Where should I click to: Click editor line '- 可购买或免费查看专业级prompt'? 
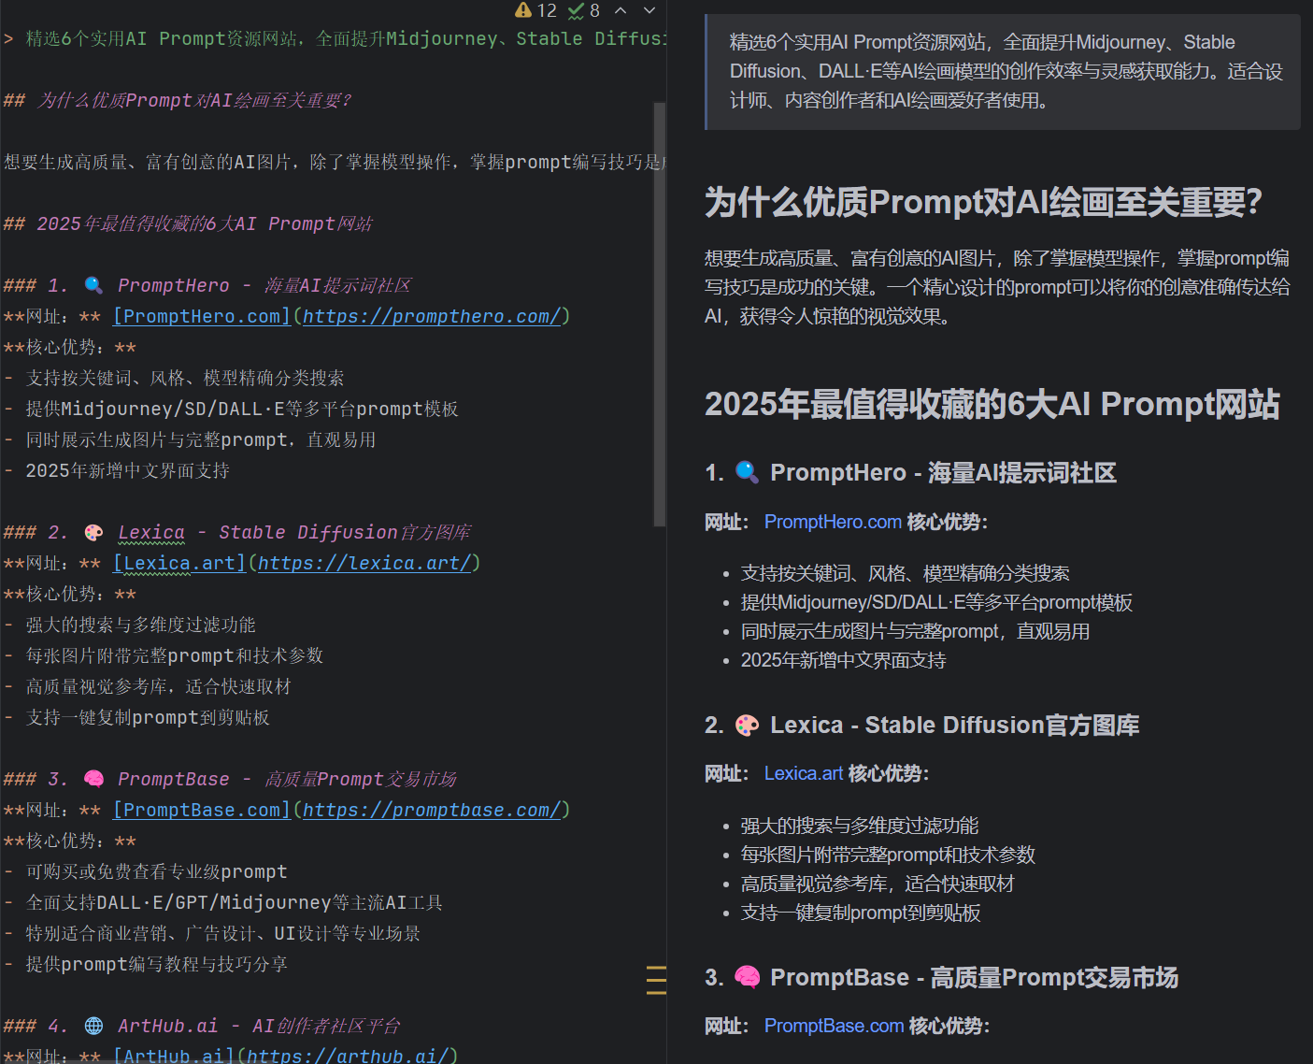[145, 871]
